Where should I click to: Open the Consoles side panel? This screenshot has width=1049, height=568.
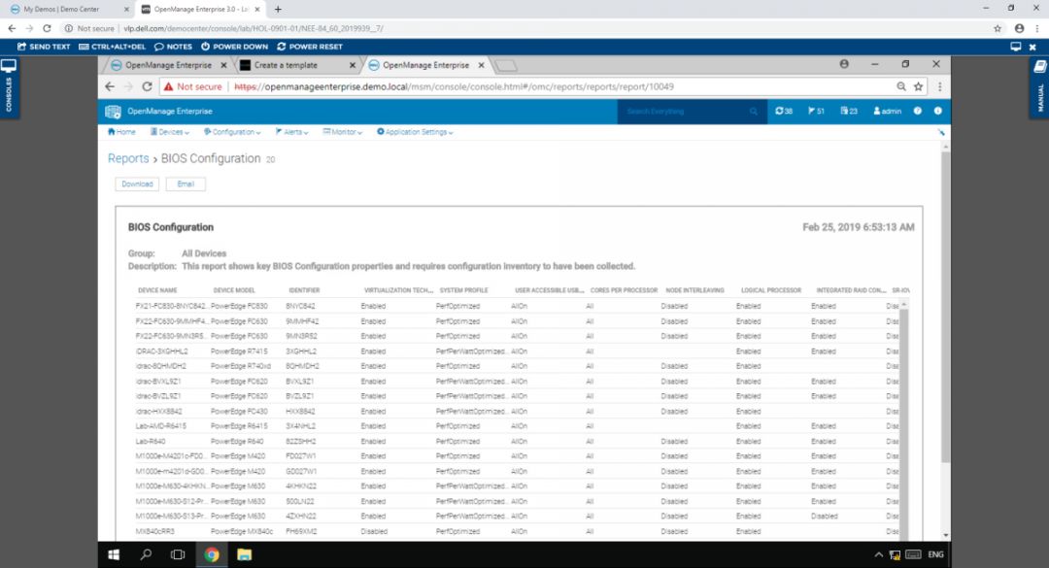[9, 87]
